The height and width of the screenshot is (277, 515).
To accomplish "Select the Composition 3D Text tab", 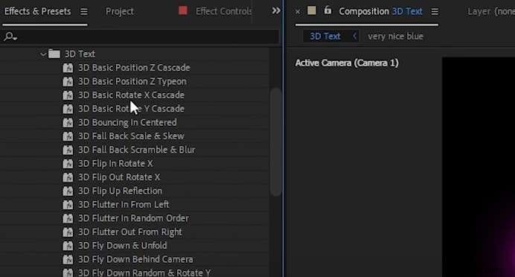I will click(x=380, y=11).
